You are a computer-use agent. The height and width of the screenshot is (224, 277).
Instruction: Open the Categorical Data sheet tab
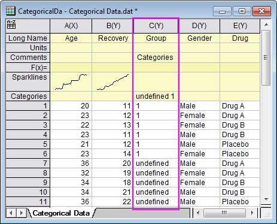point(61,213)
